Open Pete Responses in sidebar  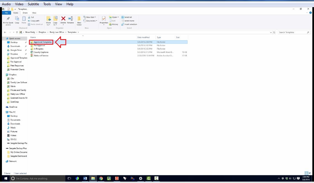pos(17,66)
